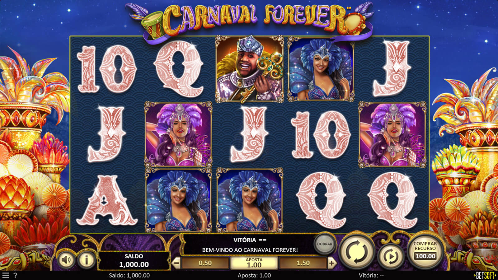This screenshot has width=498, height=280.
Task: Click the 10 symbol on first reel
Action: pos(107,69)
